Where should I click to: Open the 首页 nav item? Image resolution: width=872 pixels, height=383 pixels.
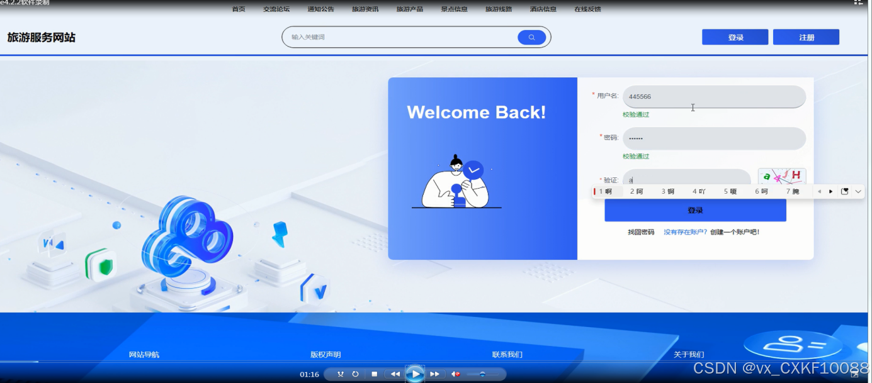coord(239,9)
